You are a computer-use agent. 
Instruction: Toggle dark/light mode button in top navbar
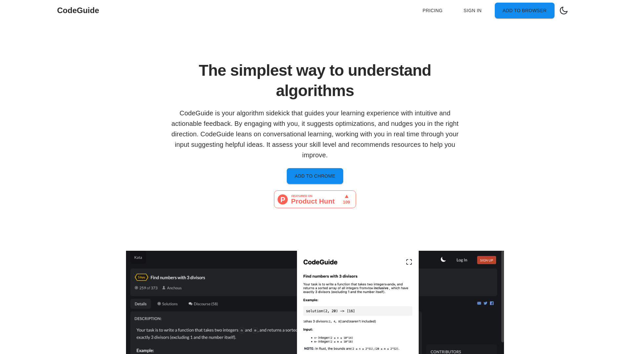point(564,10)
